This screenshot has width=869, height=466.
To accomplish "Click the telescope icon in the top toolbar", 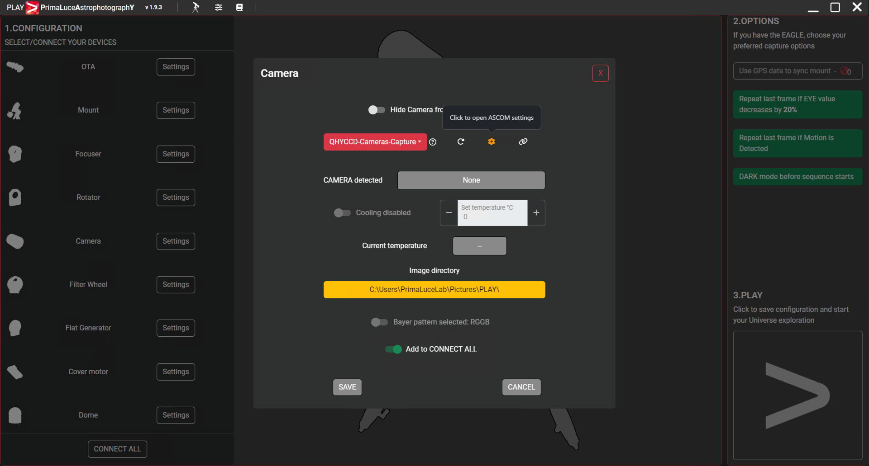I will point(196,7).
